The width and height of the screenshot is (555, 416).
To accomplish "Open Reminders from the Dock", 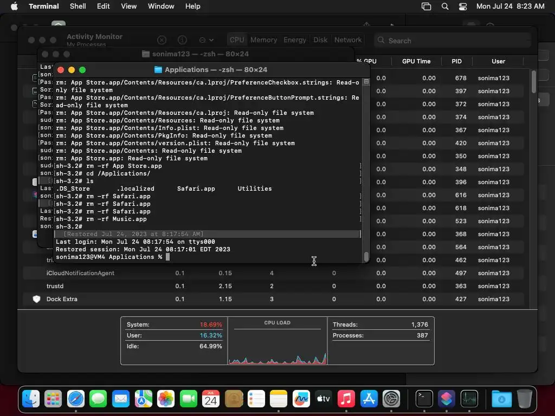I will 256,399.
